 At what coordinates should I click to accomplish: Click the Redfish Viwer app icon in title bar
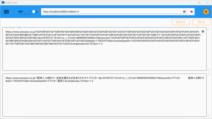[3, 3]
